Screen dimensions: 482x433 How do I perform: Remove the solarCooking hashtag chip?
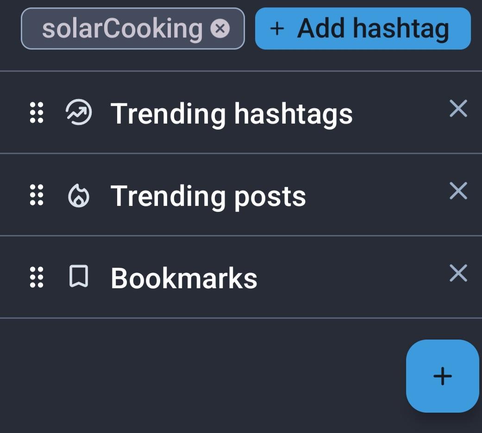click(220, 29)
